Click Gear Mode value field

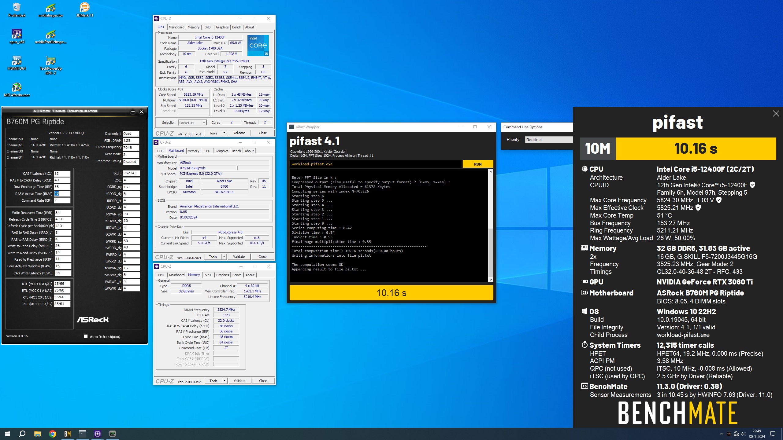click(x=131, y=154)
